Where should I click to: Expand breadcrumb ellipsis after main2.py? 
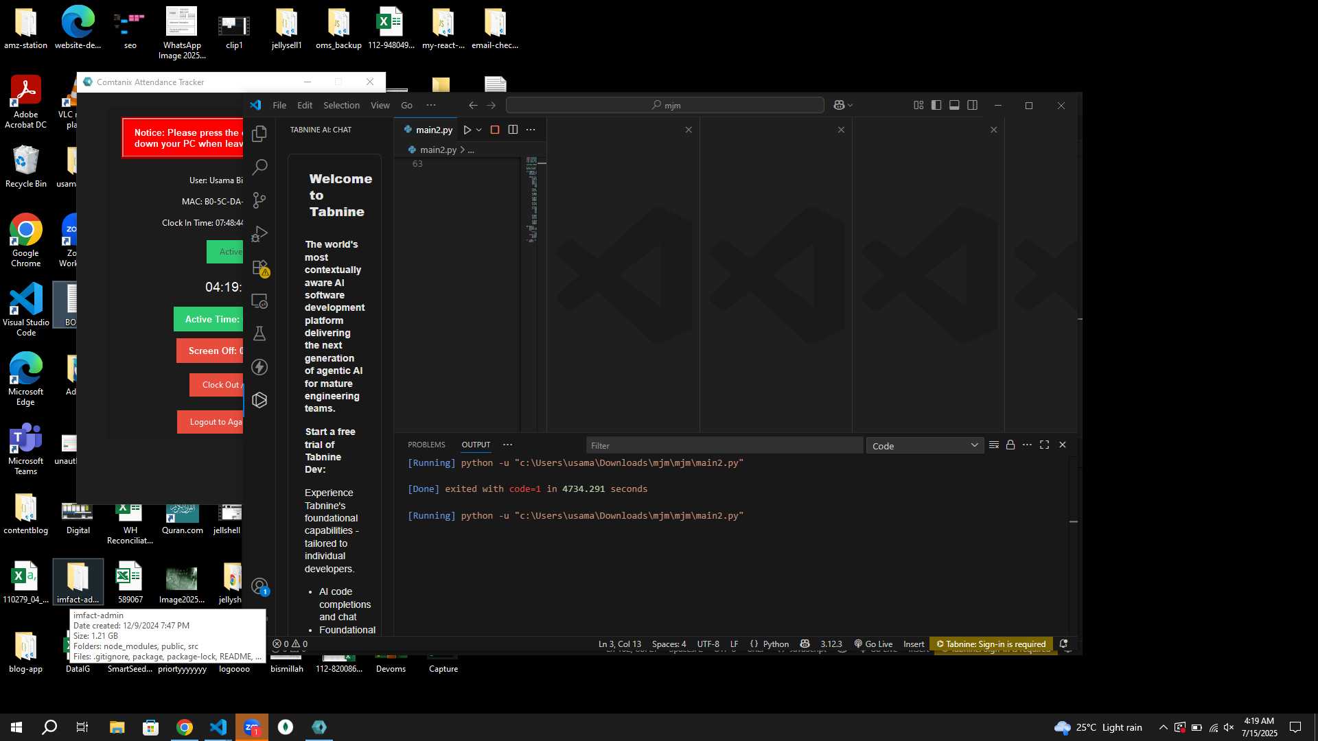(471, 150)
